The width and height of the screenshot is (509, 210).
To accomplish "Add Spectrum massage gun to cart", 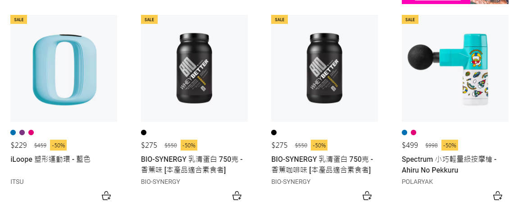I will [x=498, y=196].
